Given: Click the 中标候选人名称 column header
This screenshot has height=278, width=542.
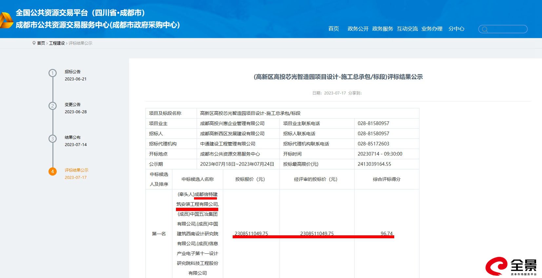Looking at the screenshot, I should point(198,179).
